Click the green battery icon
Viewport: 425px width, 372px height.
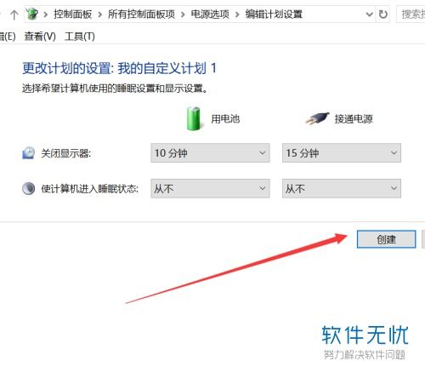[x=194, y=118]
